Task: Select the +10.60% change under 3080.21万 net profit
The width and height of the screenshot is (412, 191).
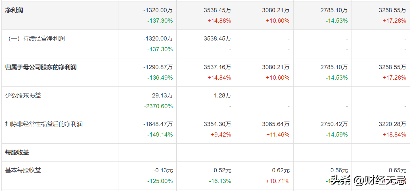Action: click(277, 21)
